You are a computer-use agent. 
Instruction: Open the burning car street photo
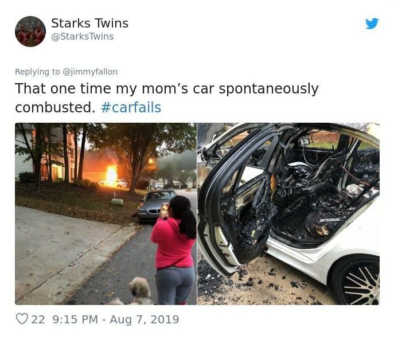(x=106, y=214)
